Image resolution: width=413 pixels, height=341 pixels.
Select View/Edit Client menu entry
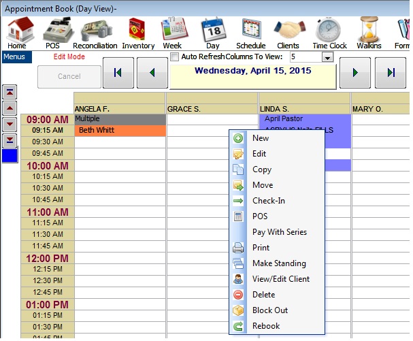click(x=277, y=279)
